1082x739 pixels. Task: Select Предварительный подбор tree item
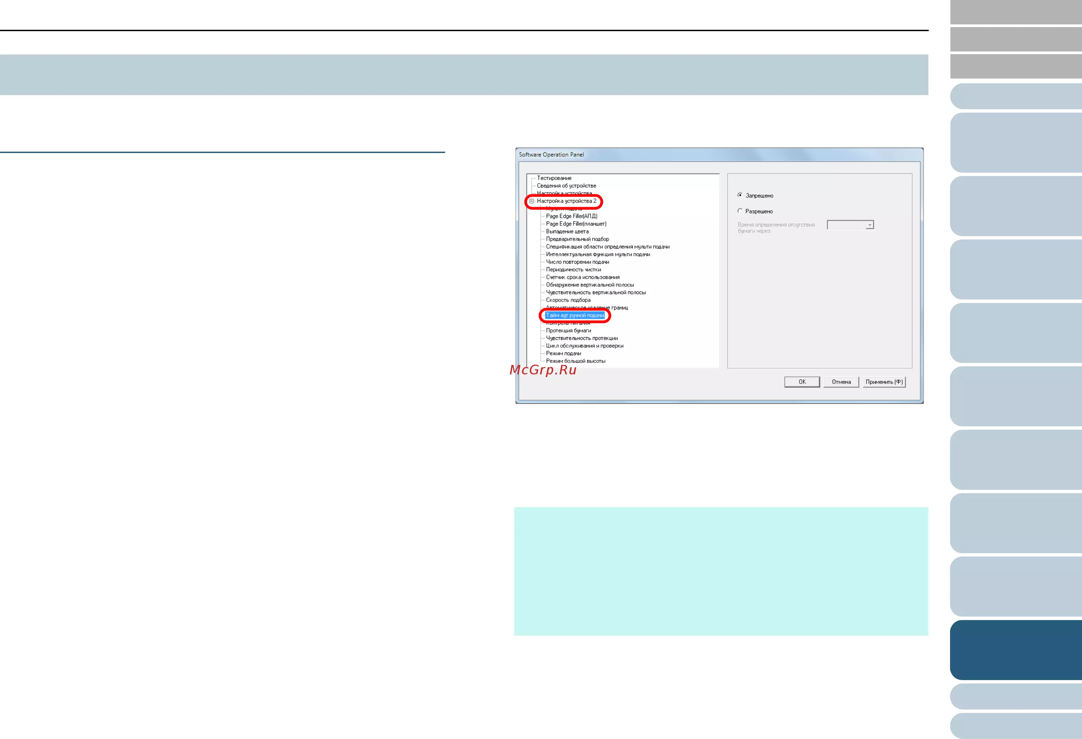point(577,239)
